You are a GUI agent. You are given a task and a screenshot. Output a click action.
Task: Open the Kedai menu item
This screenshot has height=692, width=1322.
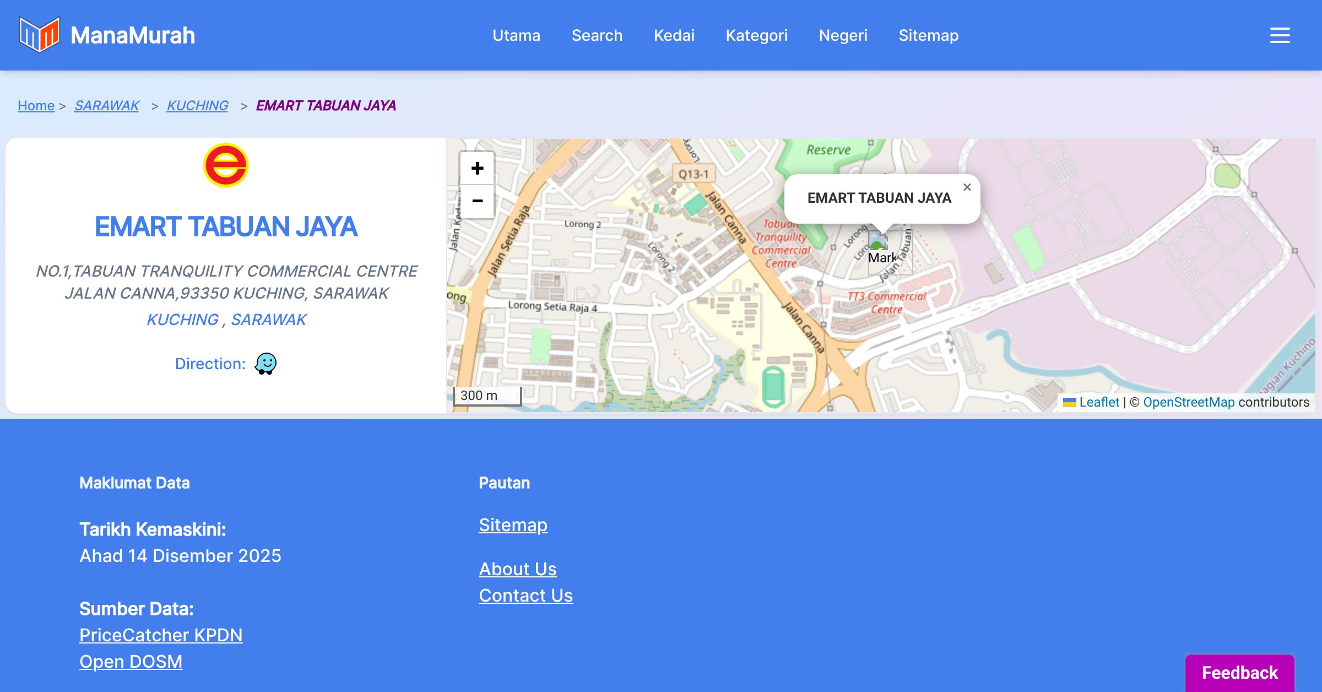click(674, 35)
